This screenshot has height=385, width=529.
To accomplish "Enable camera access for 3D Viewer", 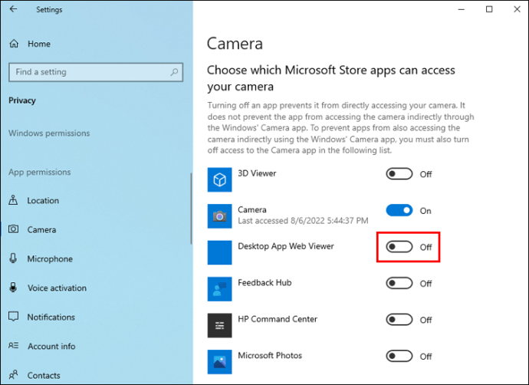I will [399, 174].
